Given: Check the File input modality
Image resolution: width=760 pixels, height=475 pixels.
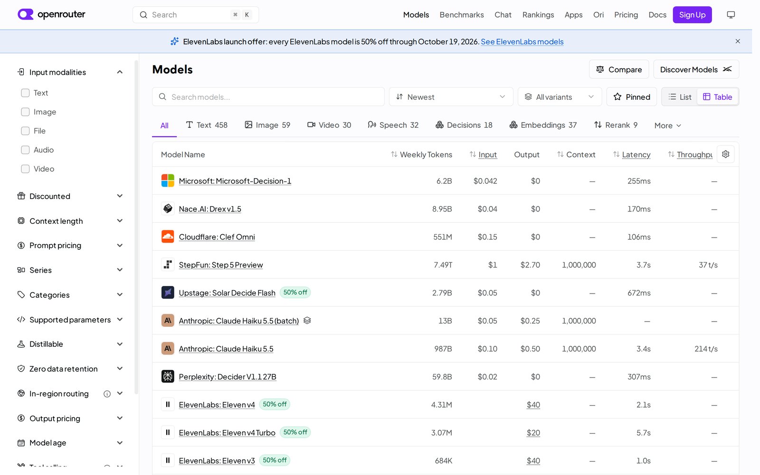Looking at the screenshot, I should click(25, 131).
